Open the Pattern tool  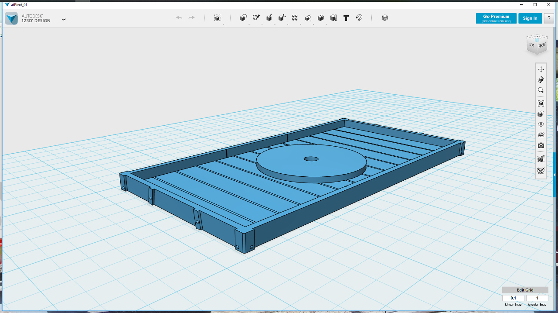295,18
